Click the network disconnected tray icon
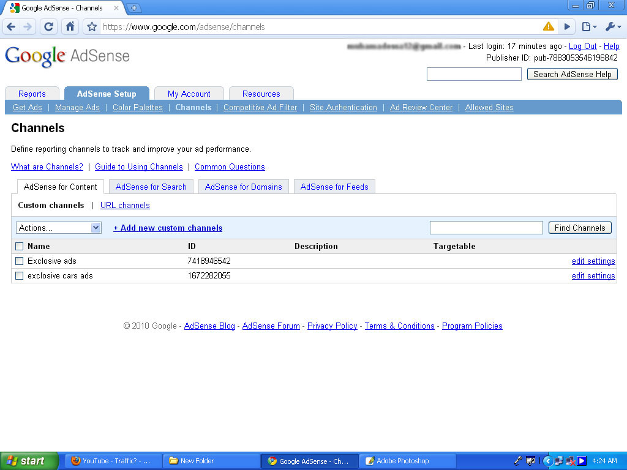This screenshot has height=470, width=627. (x=570, y=461)
